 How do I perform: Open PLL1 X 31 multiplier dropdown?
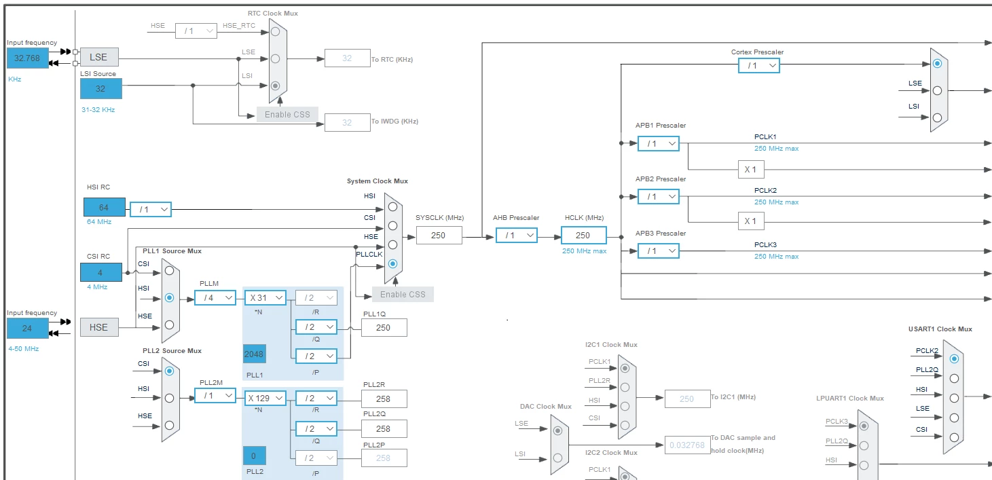[265, 297]
